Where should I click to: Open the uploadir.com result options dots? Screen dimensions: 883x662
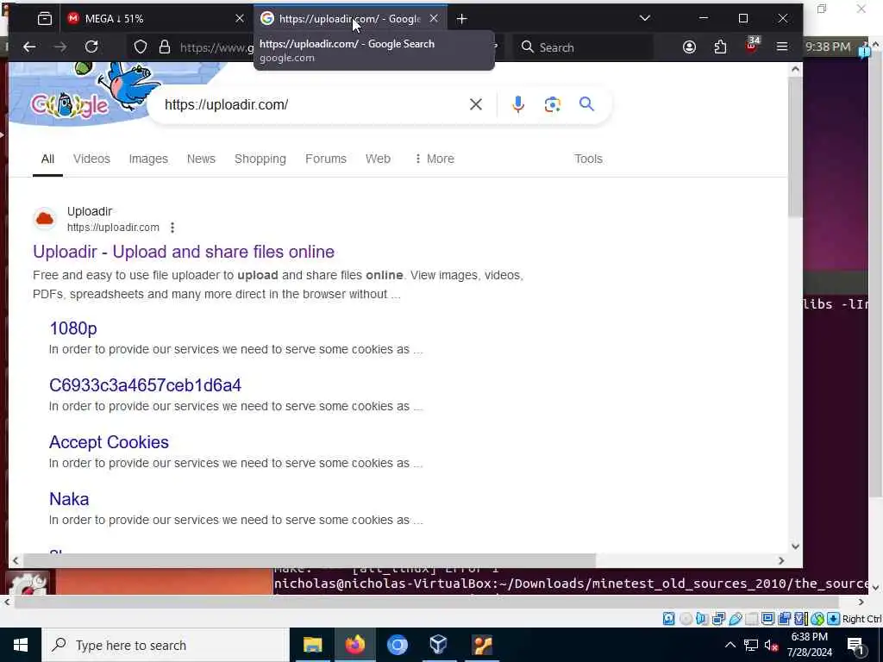[x=172, y=228]
